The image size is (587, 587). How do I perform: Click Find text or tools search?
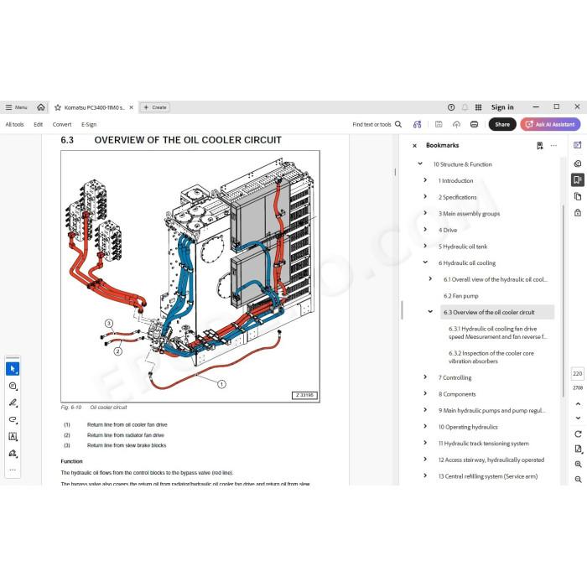[377, 124]
